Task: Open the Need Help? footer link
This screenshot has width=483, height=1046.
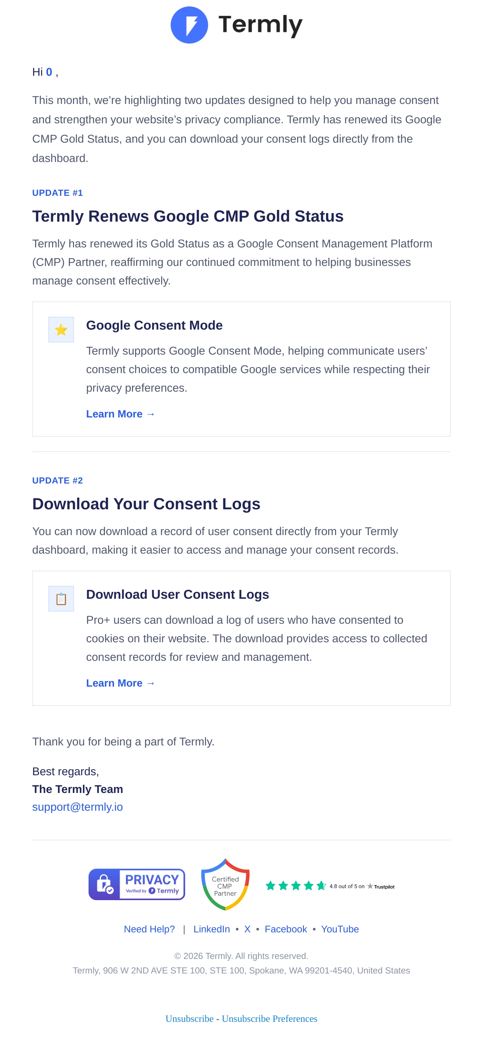Action: (x=149, y=929)
